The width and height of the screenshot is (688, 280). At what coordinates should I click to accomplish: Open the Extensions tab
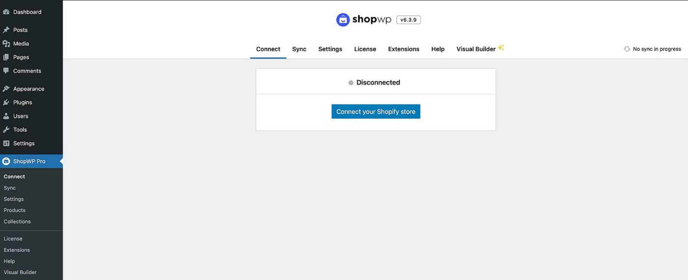pos(403,49)
